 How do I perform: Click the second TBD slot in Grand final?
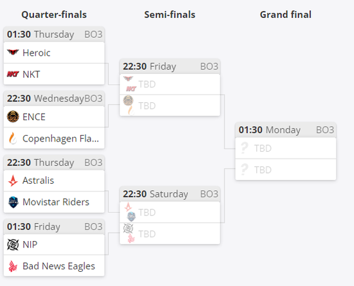286,170
